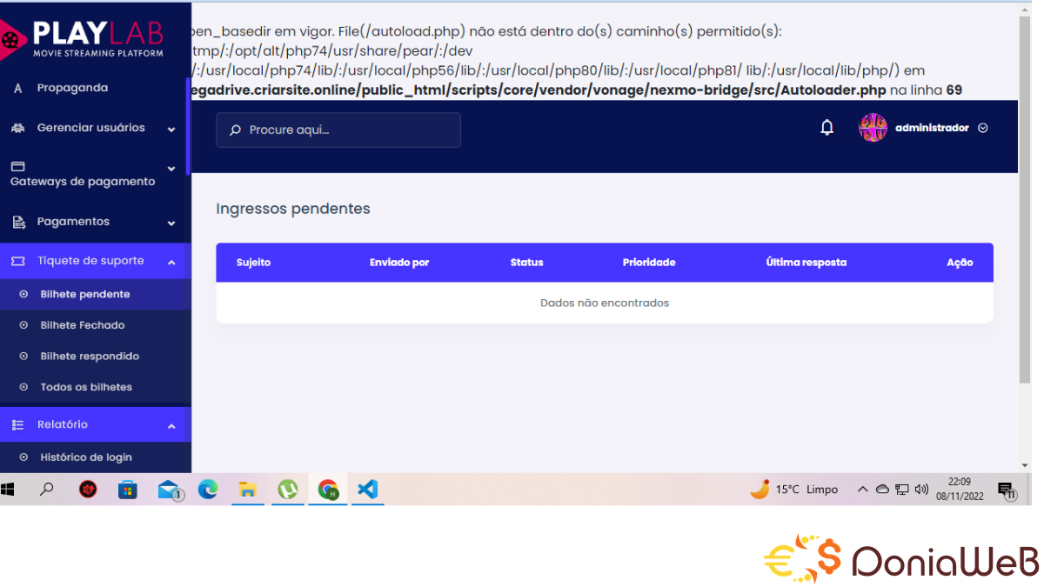Click the Gateways de pagamento card icon

point(17,166)
